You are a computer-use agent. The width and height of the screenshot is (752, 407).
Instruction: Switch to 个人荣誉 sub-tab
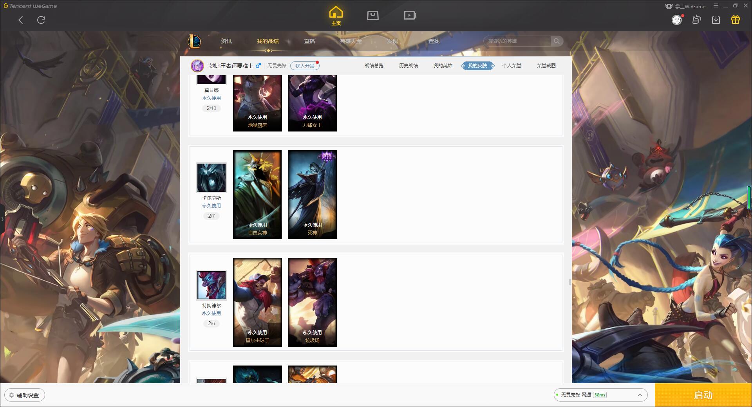(512, 66)
